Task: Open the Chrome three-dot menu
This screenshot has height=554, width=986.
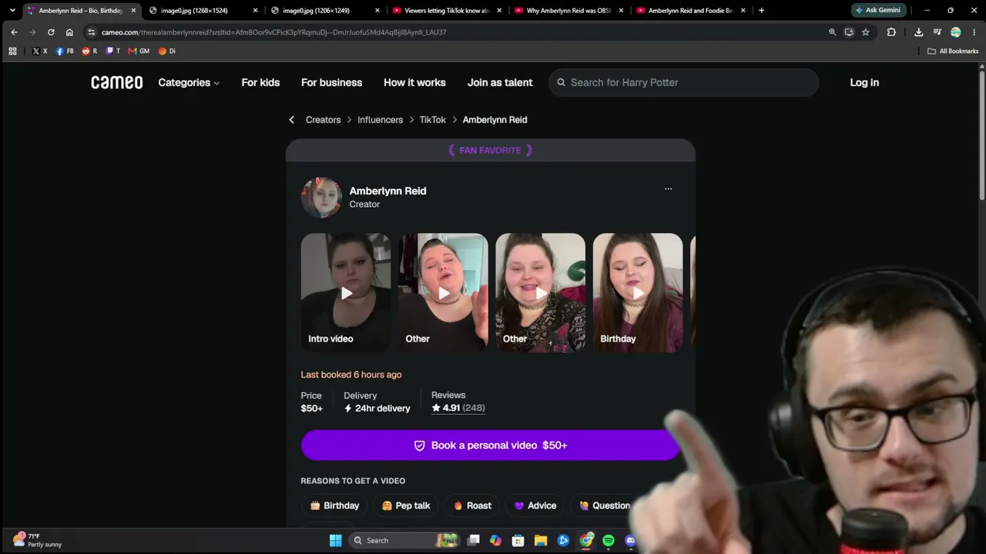Action: click(x=974, y=32)
